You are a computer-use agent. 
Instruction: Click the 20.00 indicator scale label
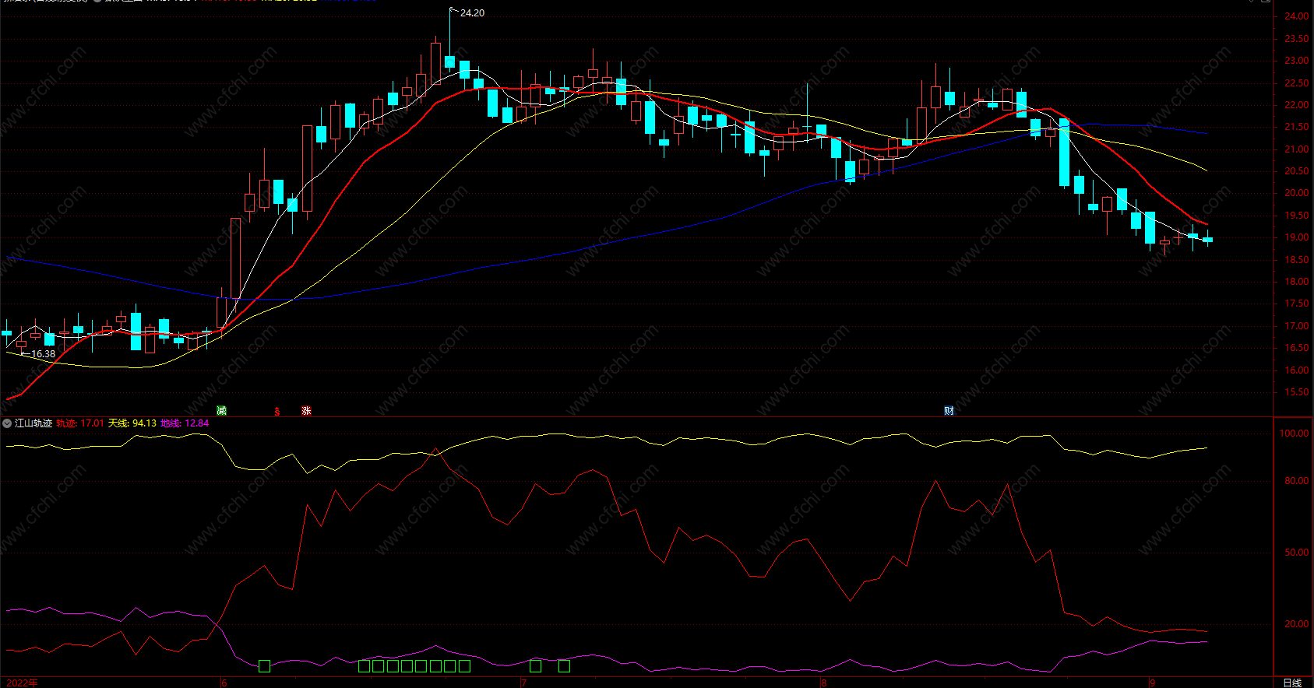click(1297, 624)
